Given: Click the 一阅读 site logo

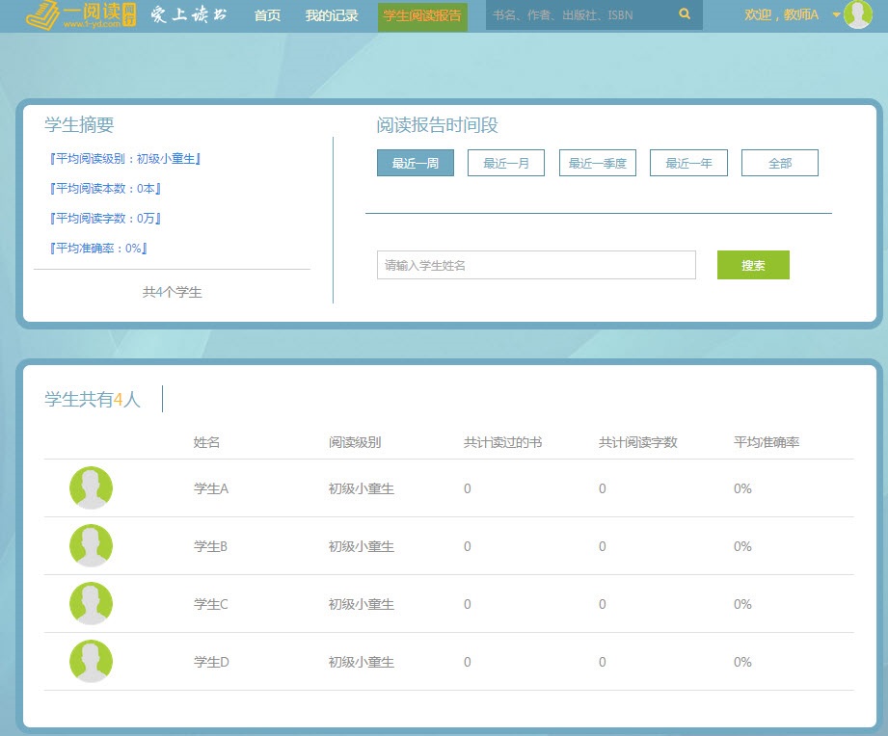Looking at the screenshot, I should pos(81,15).
